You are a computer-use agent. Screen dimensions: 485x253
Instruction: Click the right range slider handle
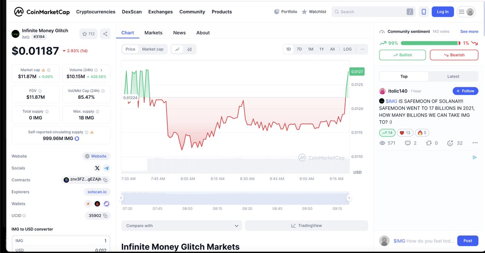point(349,198)
